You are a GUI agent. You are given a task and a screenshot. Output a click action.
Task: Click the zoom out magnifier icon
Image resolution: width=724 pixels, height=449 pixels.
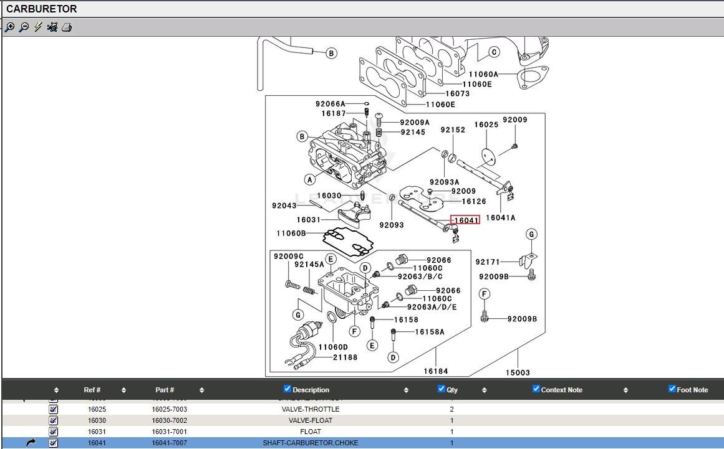coord(24,27)
